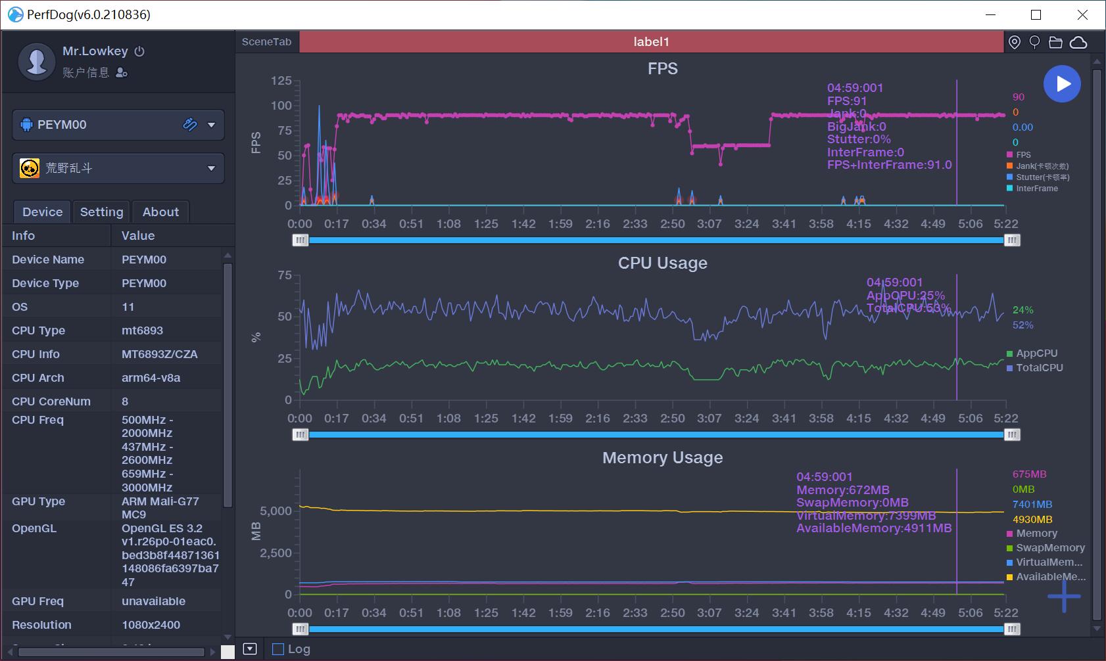Toggle the VirtualMem legend series

[x=1045, y=562]
